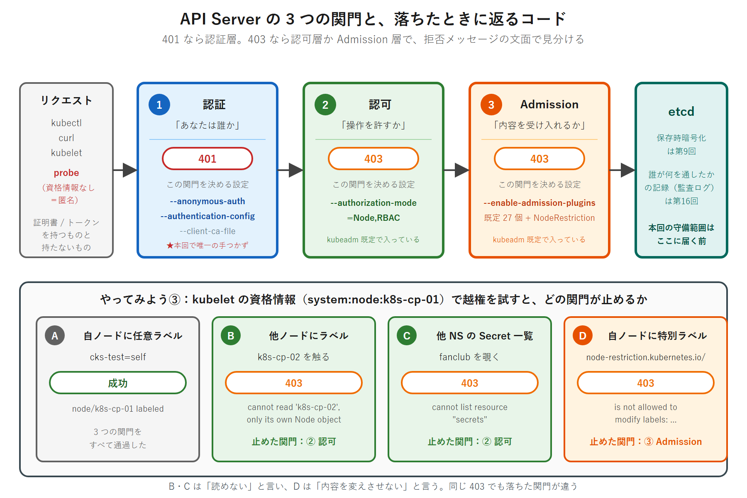This screenshot has height=498, width=747.
Task: Click the red 'probe' label
Action: (66, 173)
